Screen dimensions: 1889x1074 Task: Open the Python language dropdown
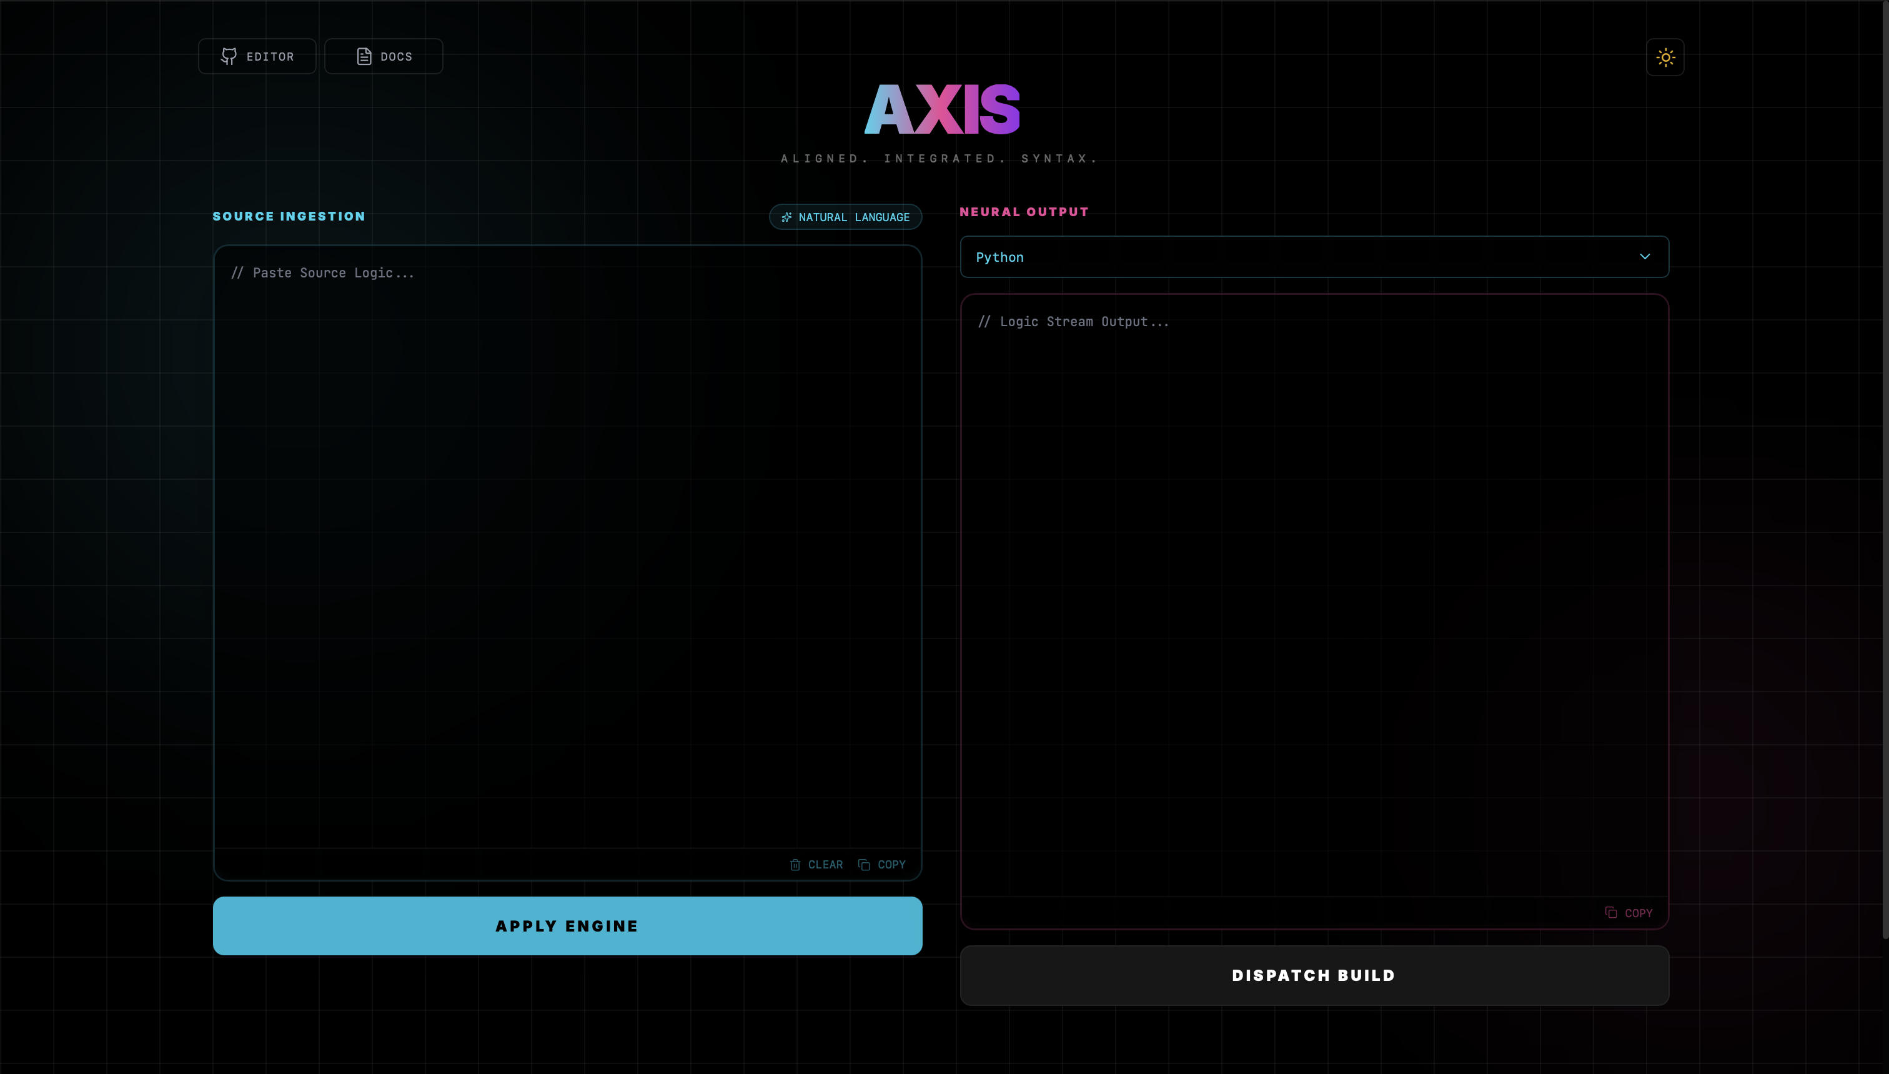pyautogui.click(x=1314, y=257)
